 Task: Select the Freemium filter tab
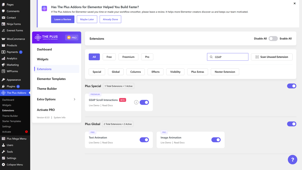[128, 57]
